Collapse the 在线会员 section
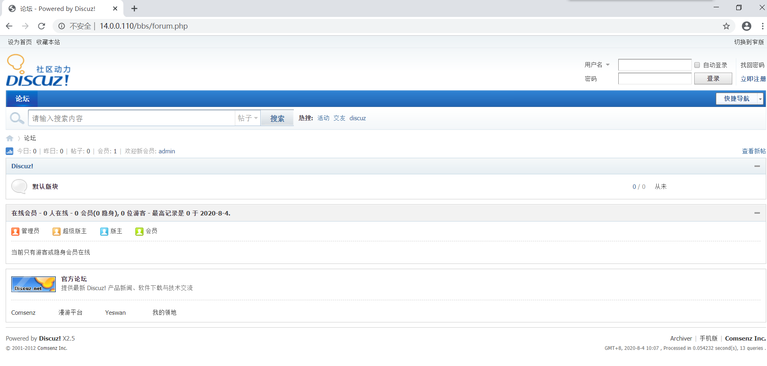Screen dimensions: 767x366 click(x=757, y=213)
